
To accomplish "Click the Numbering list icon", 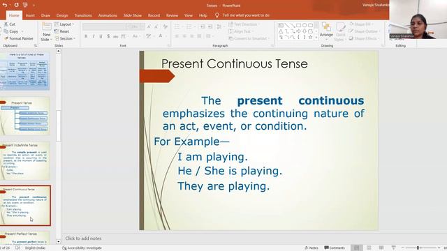I will coord(189,26).
